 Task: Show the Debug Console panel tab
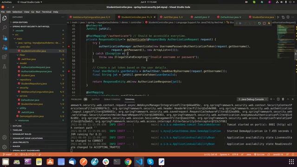[x=112, y=99]
